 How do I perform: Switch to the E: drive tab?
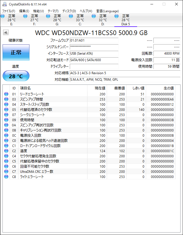pos(11,20)
